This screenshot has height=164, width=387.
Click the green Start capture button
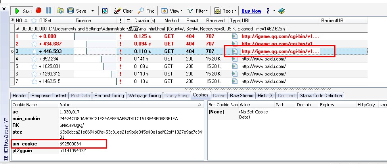tap(22, 11)
